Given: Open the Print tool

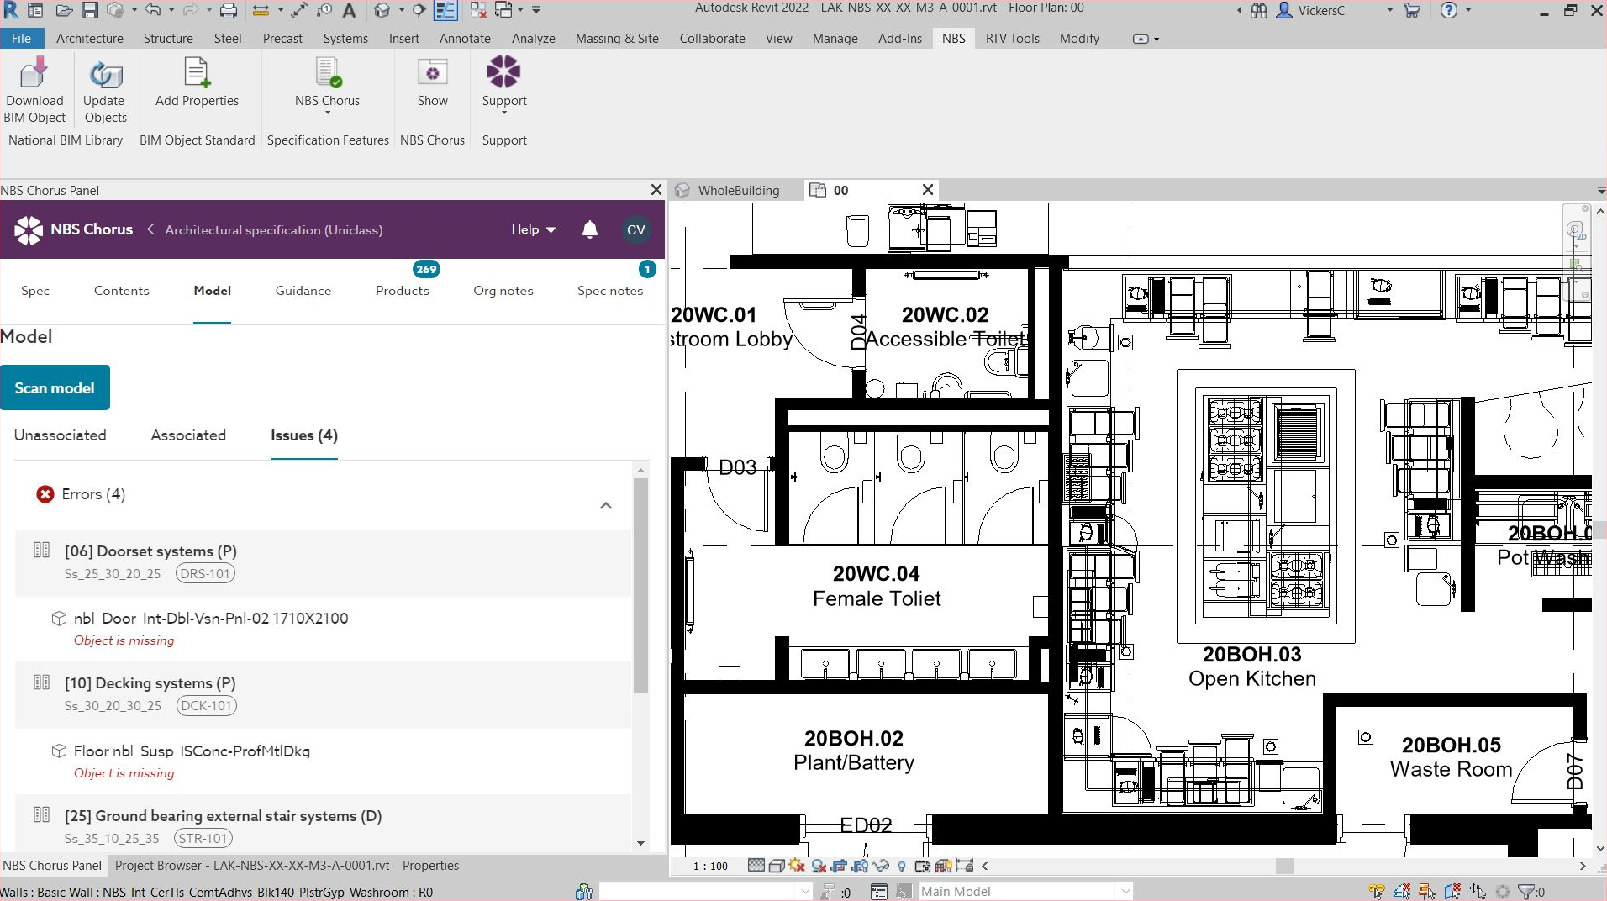Looking at the screenshot, I should click(x=229, y=10).
